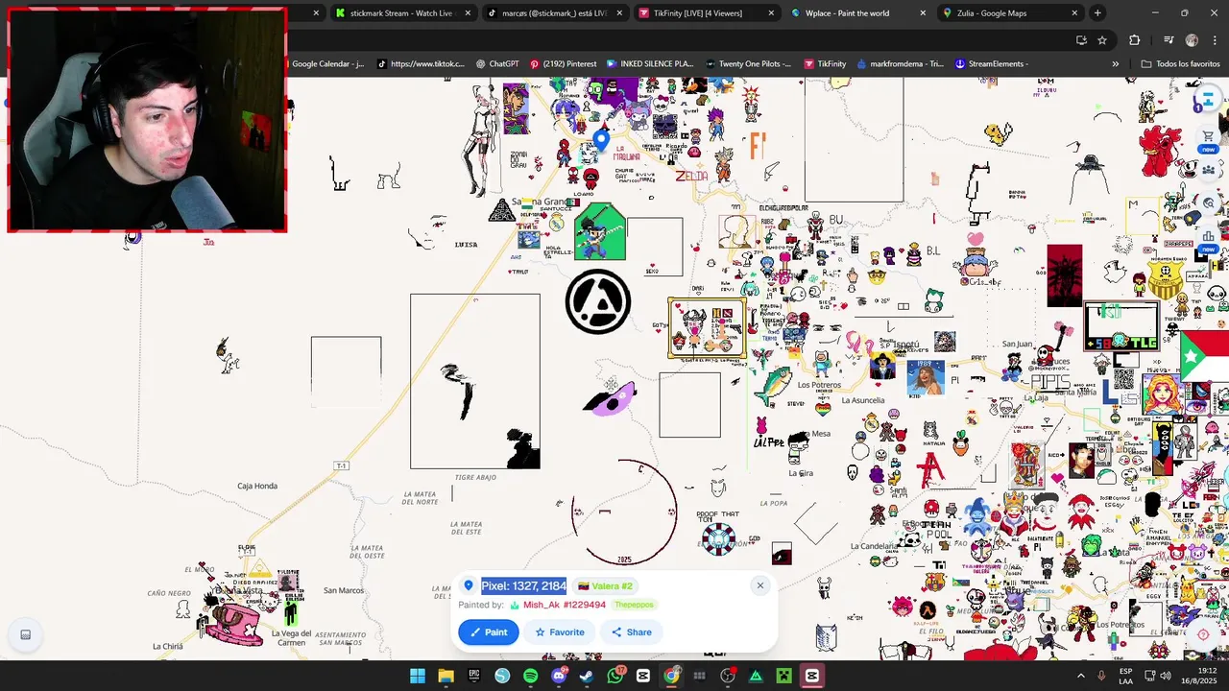This screenshot has height=691, width=1229.
Task: Open the ESP LAA language switcher
Action: pyautogui.click(x=1125, y=676)
